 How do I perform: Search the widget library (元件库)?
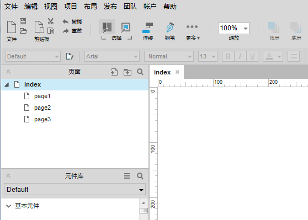140,176
